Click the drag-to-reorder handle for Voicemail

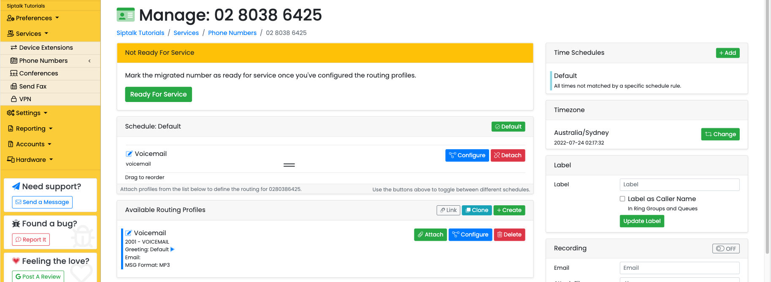289,165
